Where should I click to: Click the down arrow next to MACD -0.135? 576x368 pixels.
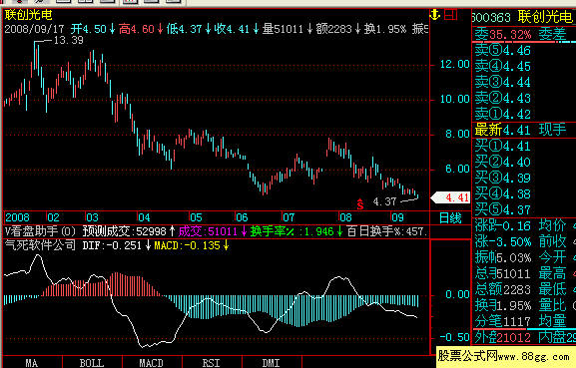tap(226, 245)
